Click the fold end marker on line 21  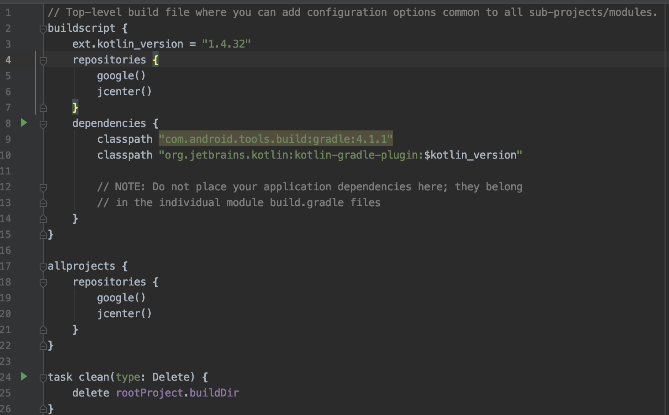pos(43,330)
